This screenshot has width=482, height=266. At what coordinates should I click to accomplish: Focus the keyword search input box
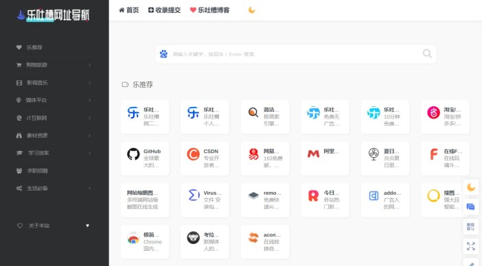295,54
